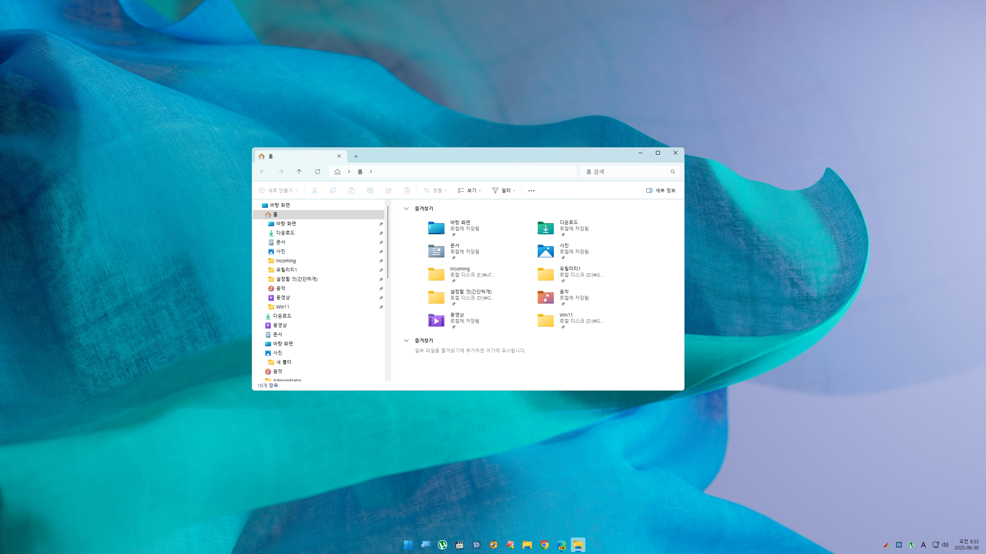
Task: Unpin Incoming via its sidebar pin icon
Action: 381,261
